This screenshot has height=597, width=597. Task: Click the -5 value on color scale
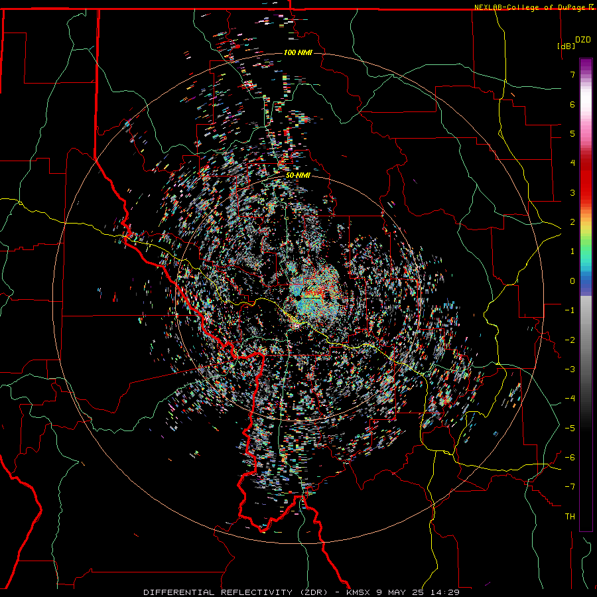click(570, 429)
